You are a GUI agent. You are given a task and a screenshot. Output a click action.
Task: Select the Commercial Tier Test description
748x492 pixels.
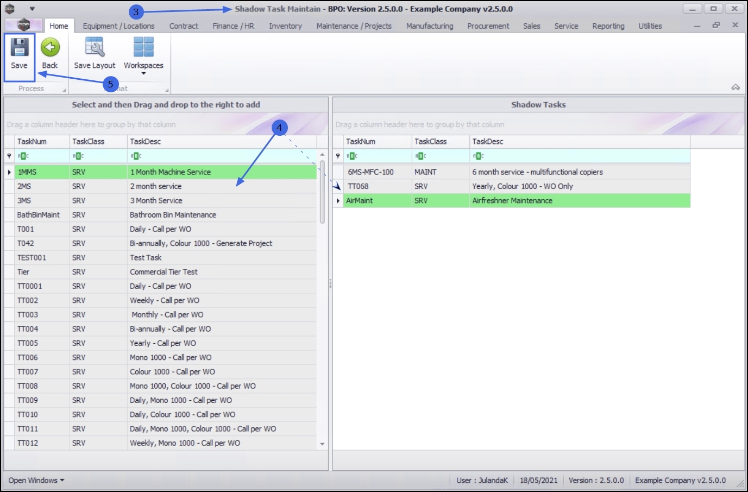point(164,272)
